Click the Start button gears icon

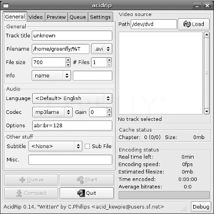(x=80, y=180)
